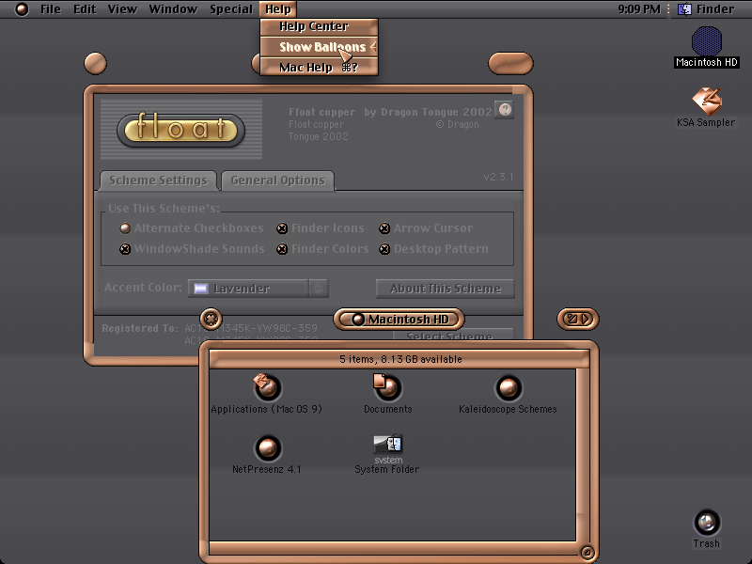
Task: Select the Trash icon
Action: [x=707, y=528]
